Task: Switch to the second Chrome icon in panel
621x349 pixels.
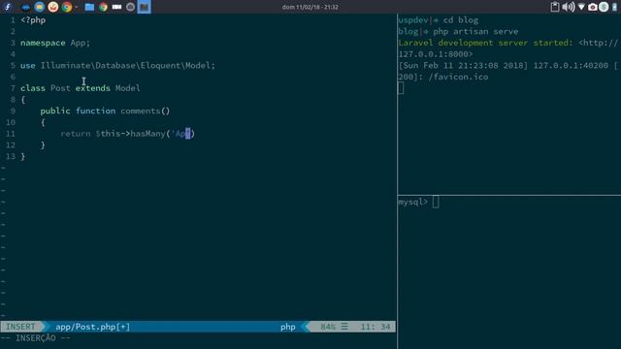Action: (104, 7)
